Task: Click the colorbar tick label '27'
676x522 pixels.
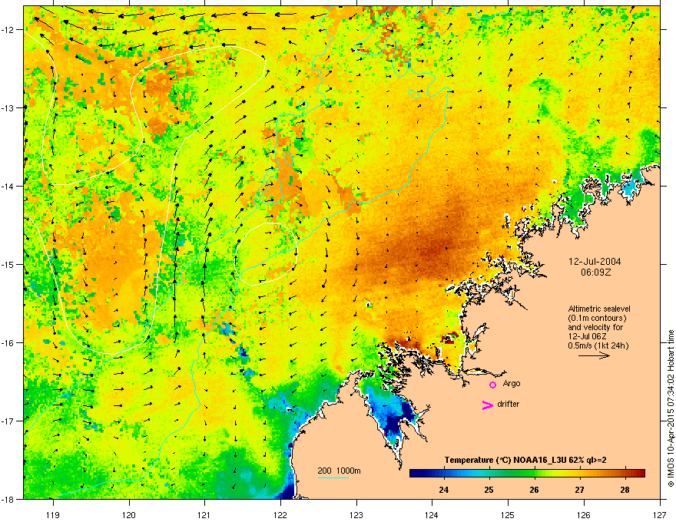Action: point(579,490)
